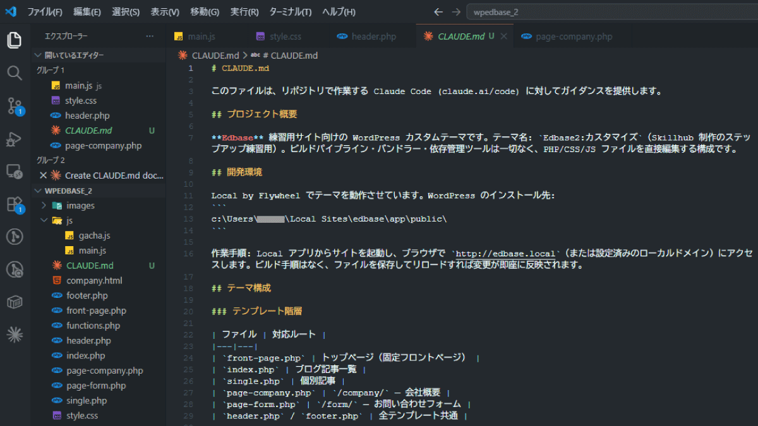Select CLAUDE.md under グループ 1 open editors

(x=99, y=131)
